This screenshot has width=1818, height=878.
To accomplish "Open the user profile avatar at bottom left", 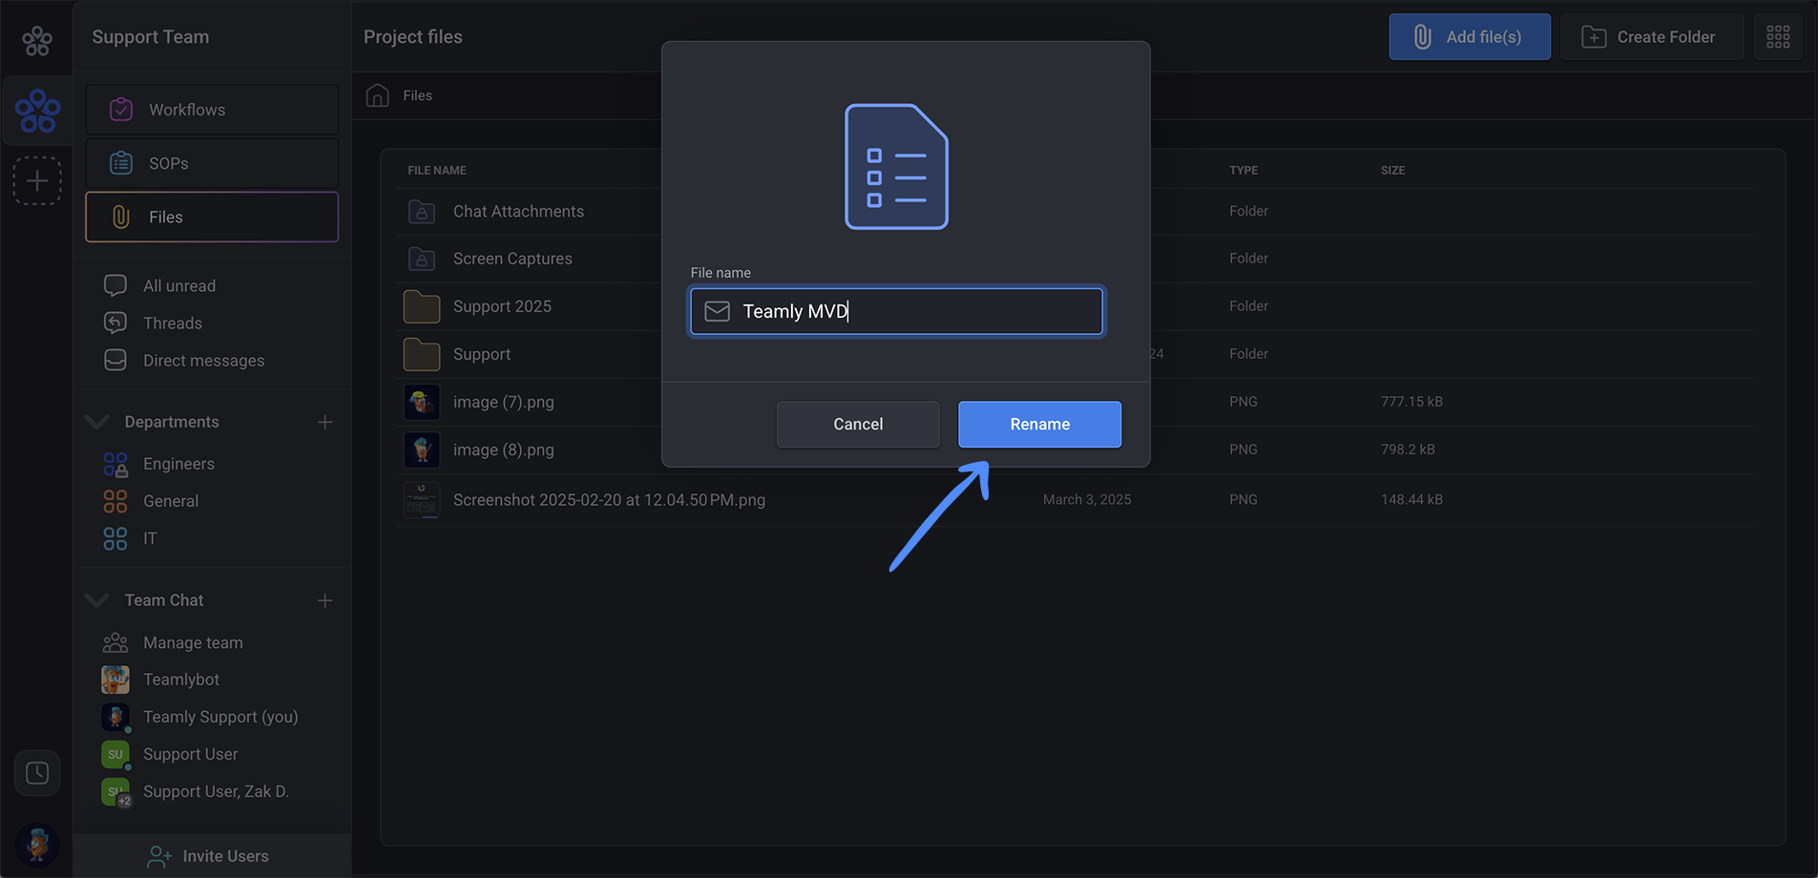I will tap(38, 846).
